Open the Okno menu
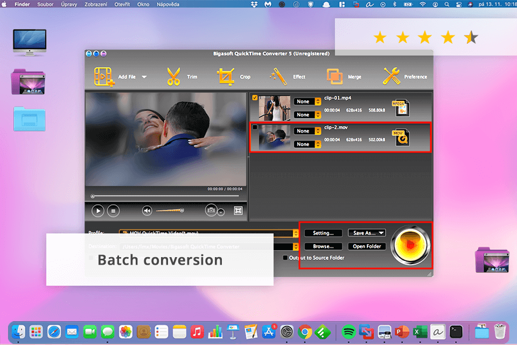 (143, 4)
